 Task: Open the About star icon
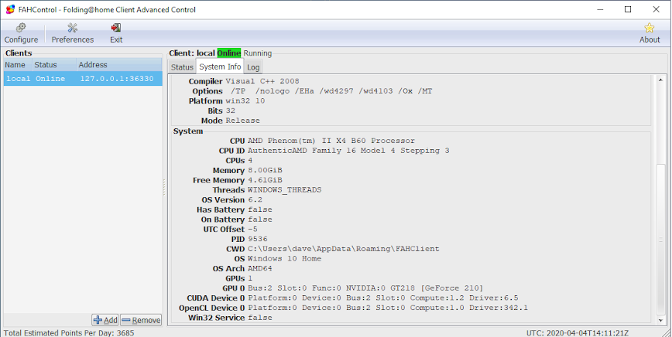pyautogui.click(x=650, y=29)
